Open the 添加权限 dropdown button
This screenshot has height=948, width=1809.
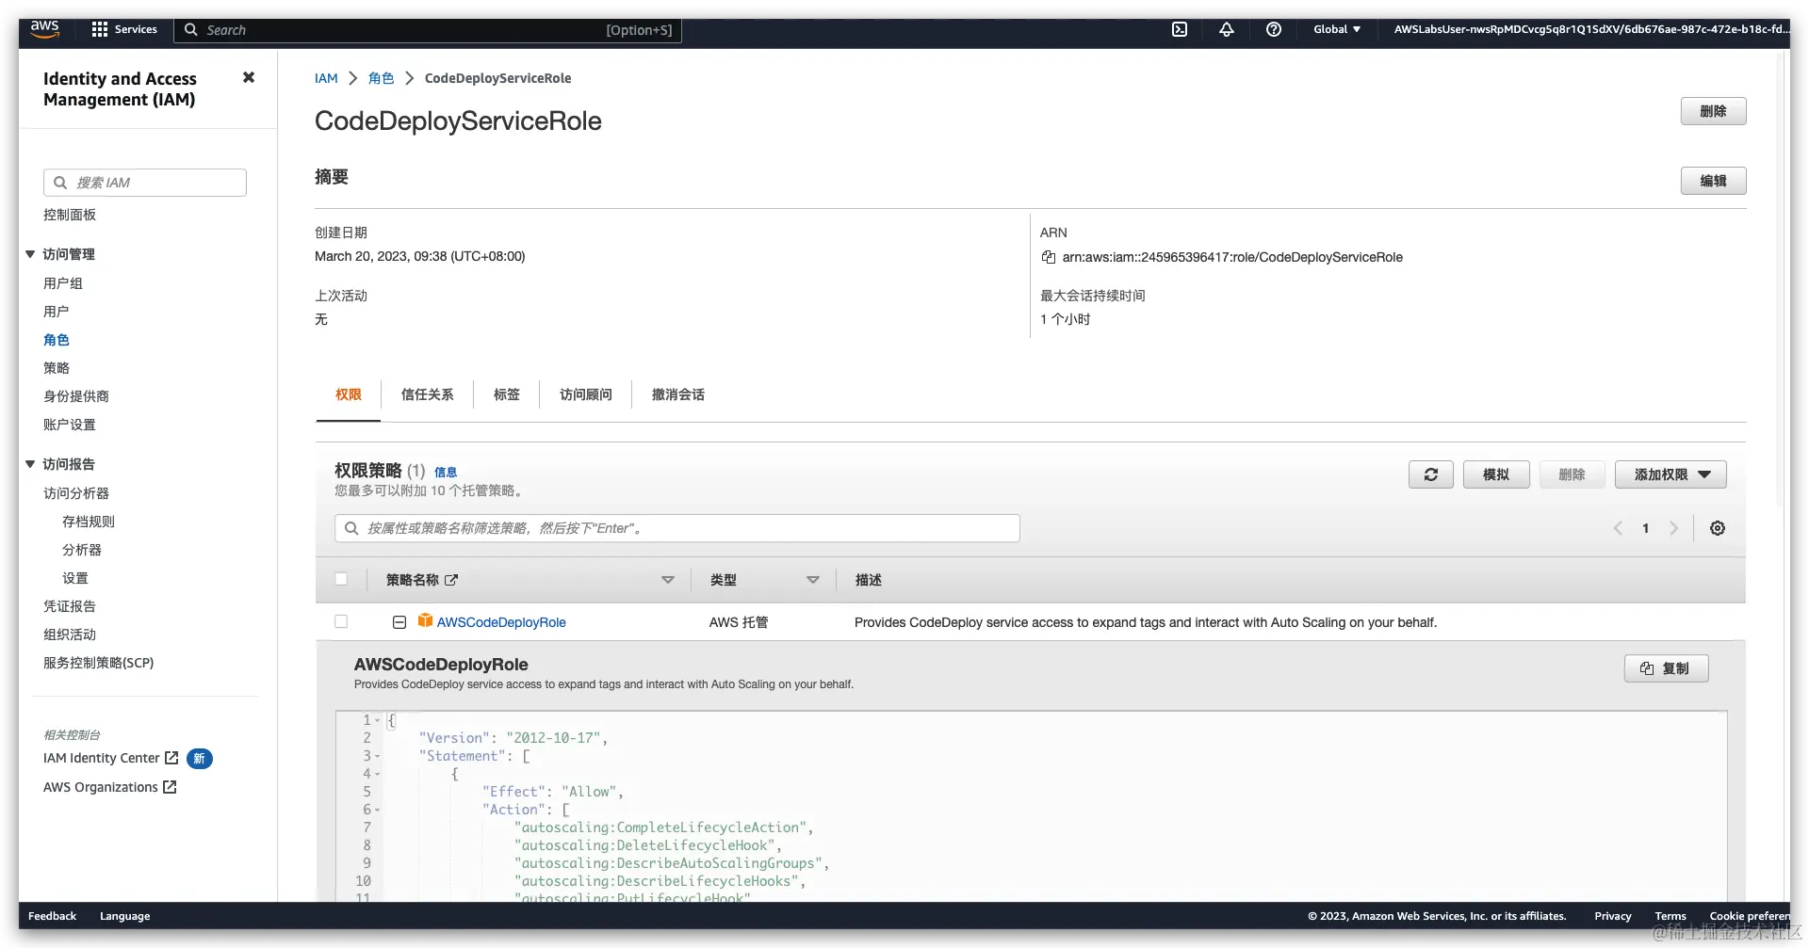1670,474
